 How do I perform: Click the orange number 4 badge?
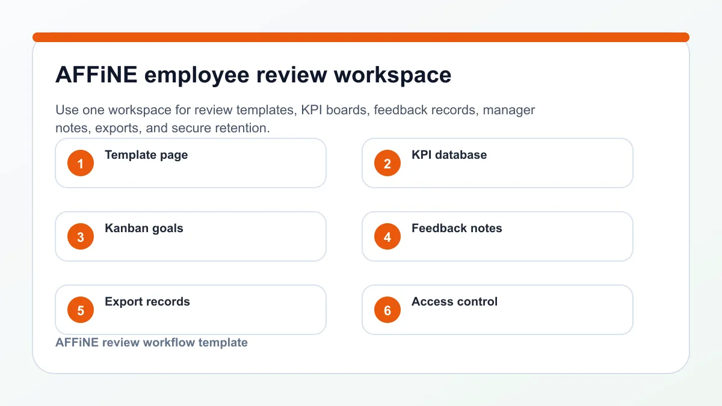coord(387,236)
